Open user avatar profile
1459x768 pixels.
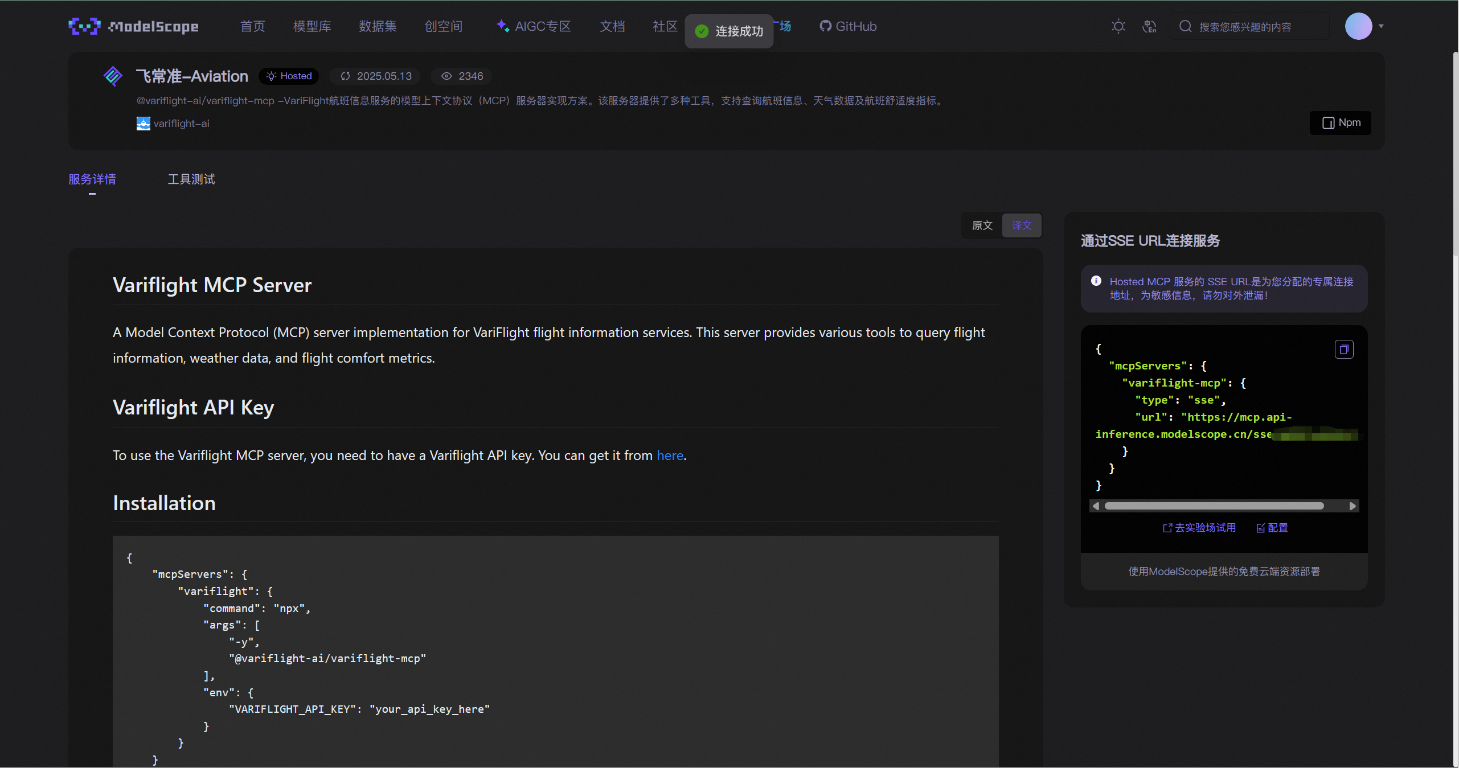pyautogui.click(x=1358, y=26)
